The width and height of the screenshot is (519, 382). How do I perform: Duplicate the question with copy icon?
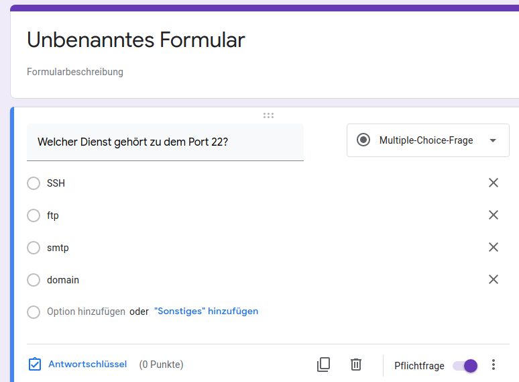(x=323, y=365)
